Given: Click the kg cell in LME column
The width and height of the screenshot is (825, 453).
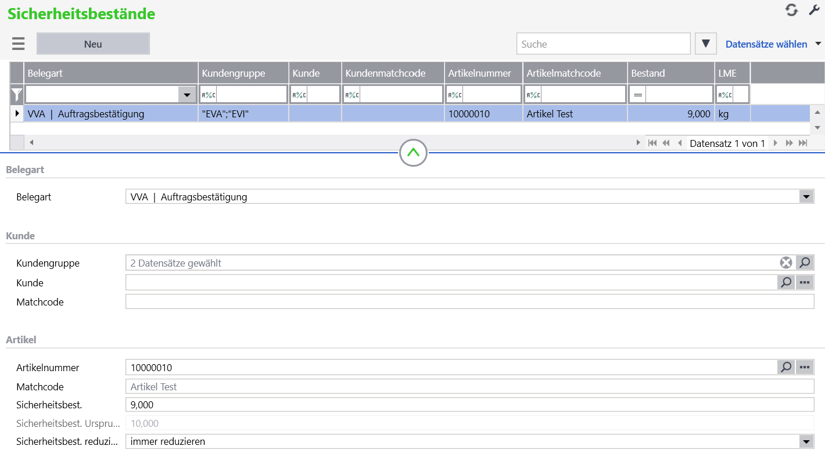Looking at the screenshot, I should [x=733, y=114].
